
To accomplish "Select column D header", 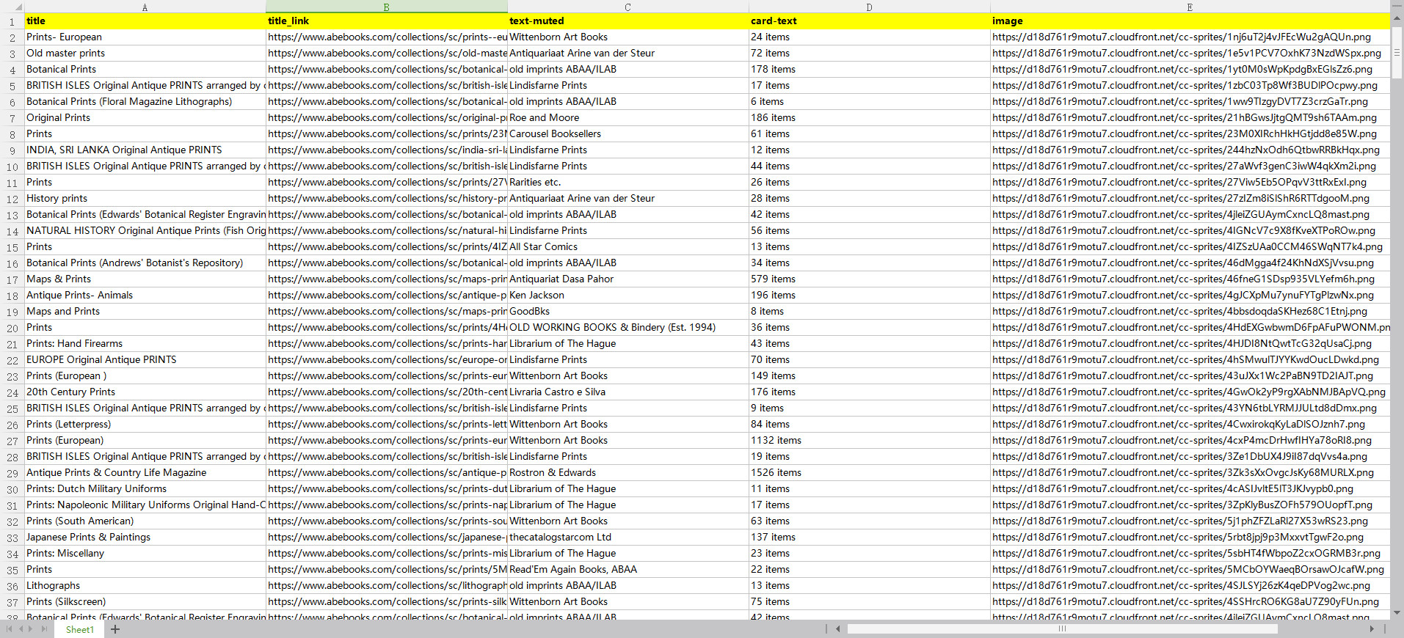I will (869, 7).
